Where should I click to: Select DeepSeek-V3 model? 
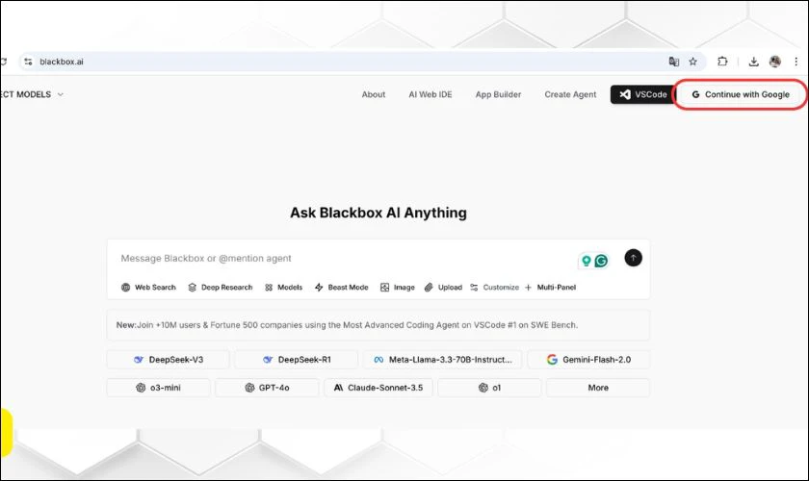(169, 360)
